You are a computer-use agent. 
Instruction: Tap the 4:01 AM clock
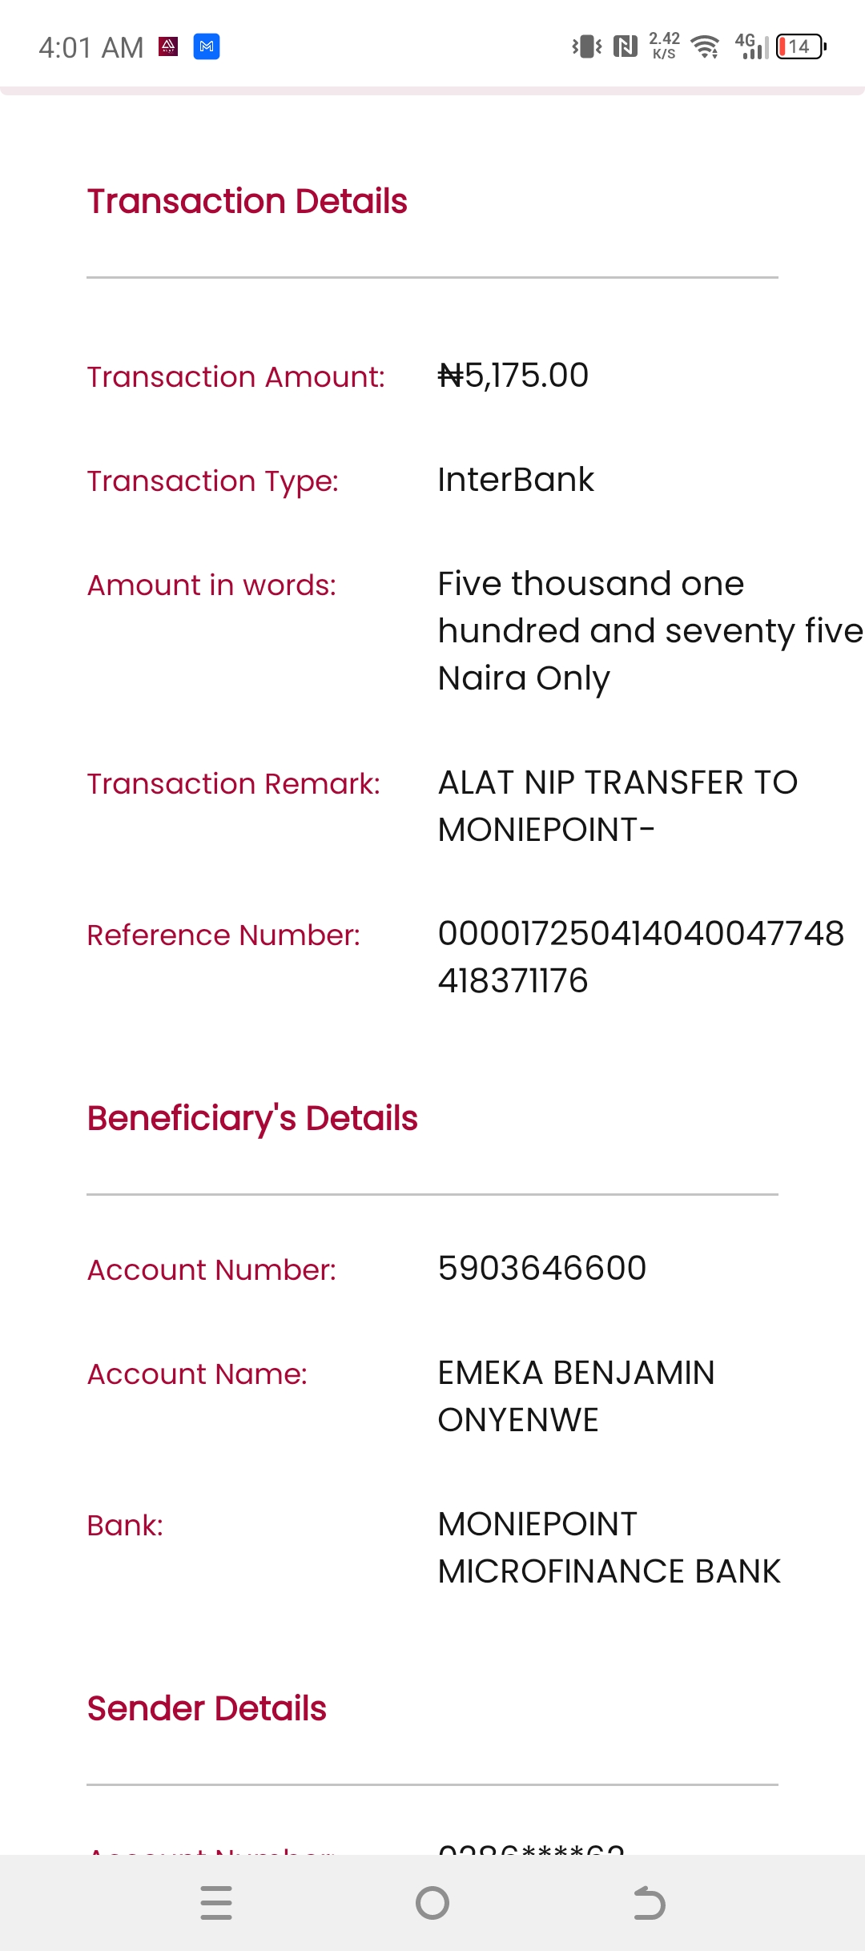click(91, 48)
